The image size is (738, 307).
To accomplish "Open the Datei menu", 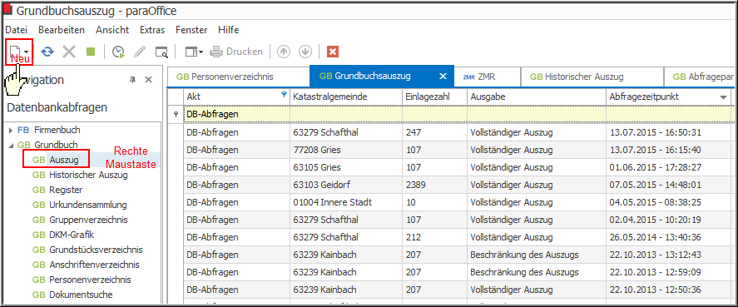I will click(17, 30).
